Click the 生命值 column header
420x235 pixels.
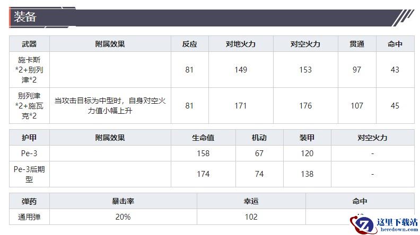203,138
